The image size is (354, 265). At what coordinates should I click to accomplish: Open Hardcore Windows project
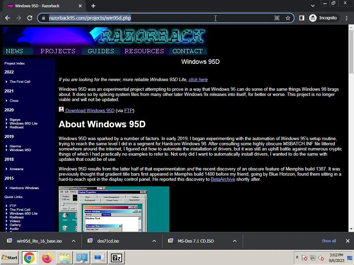pos(24,188)
